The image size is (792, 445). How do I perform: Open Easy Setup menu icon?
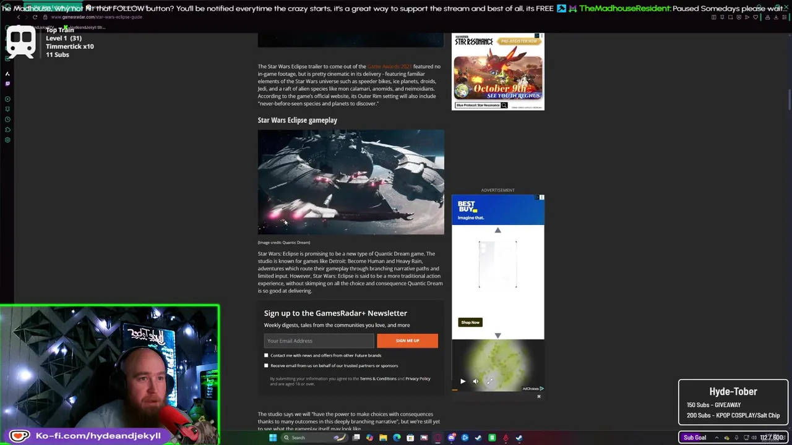[x=785, y=17]
